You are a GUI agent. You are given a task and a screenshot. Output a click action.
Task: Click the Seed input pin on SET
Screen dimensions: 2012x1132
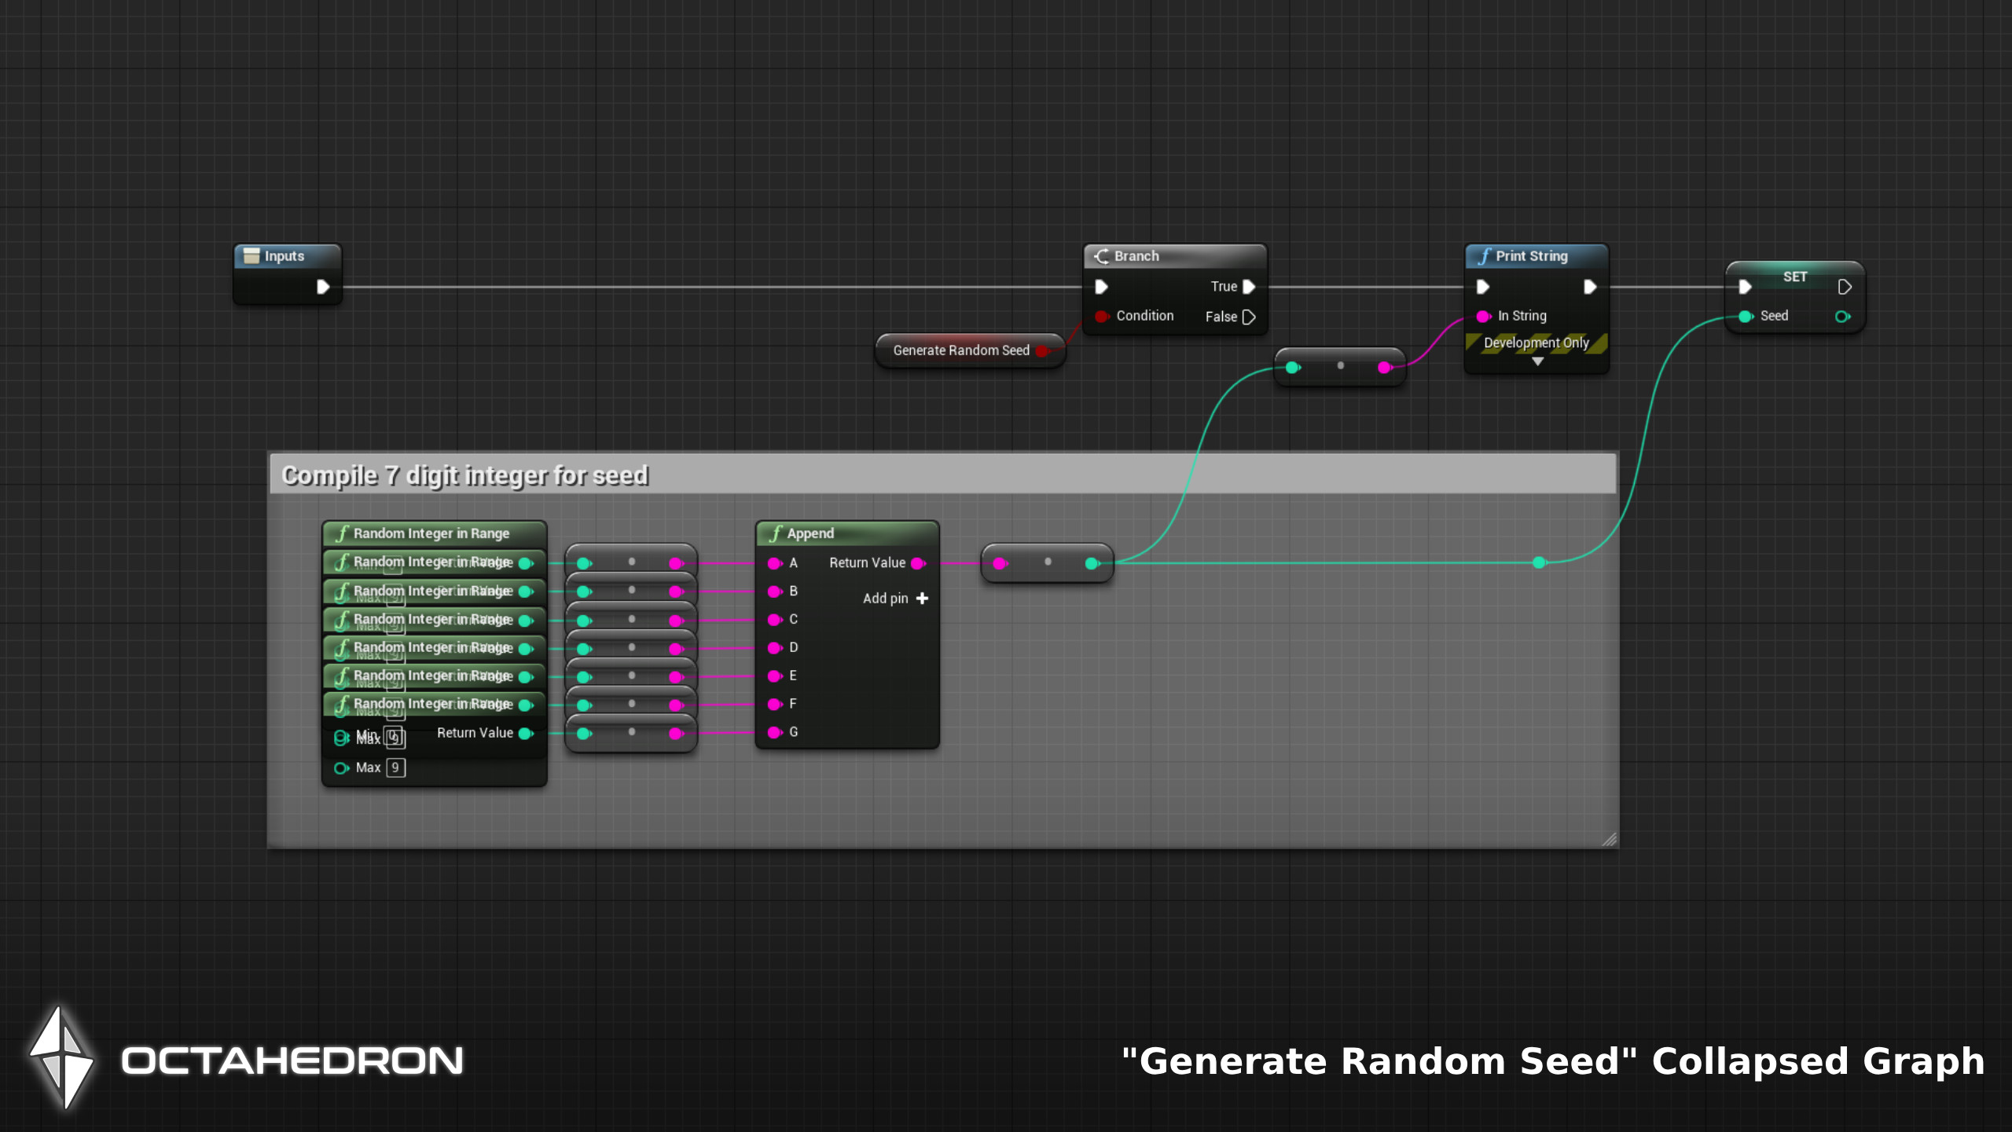[x=1745, y=316]
